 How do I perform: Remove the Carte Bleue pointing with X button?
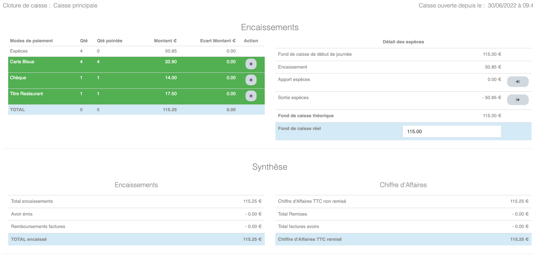(251, 64)
